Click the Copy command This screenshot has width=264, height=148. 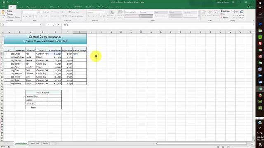pyautogui.click(x=10, y=14)
